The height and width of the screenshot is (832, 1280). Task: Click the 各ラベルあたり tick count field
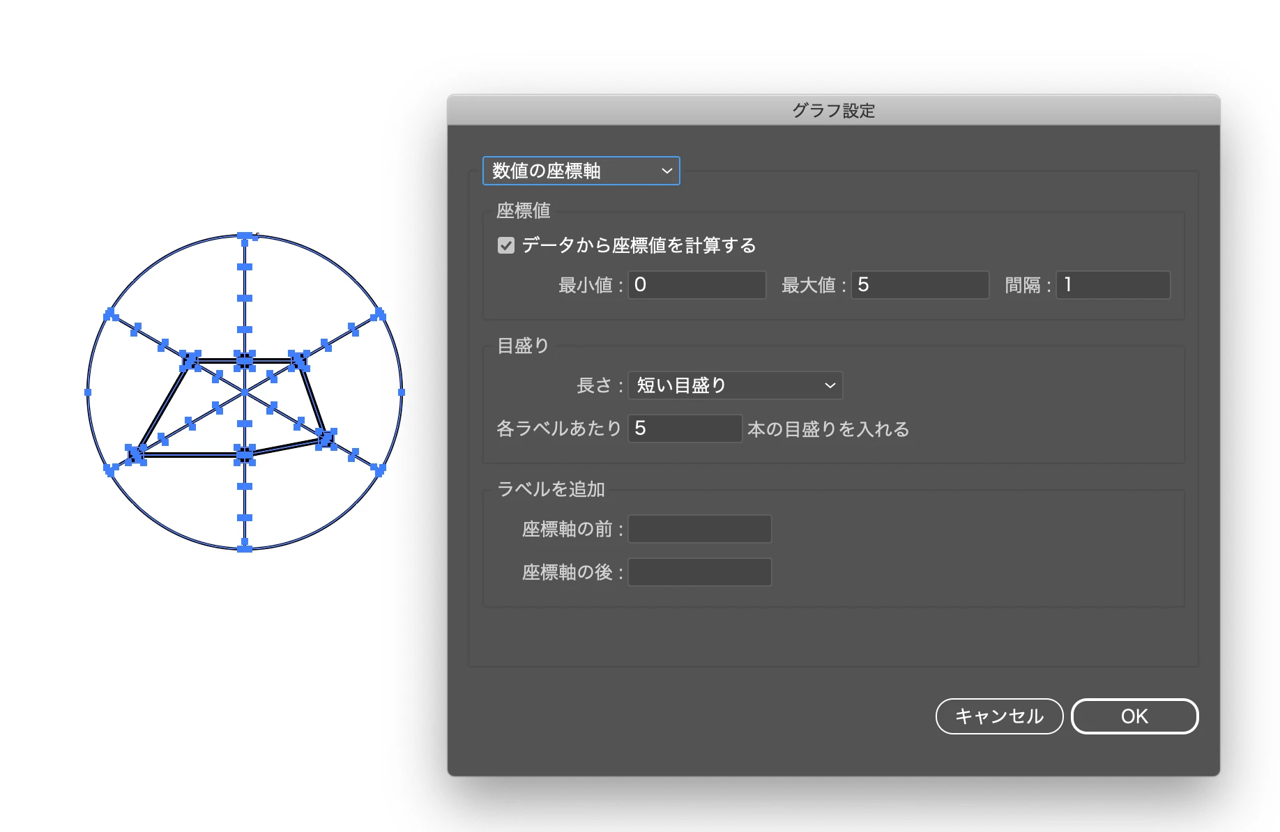685,429
